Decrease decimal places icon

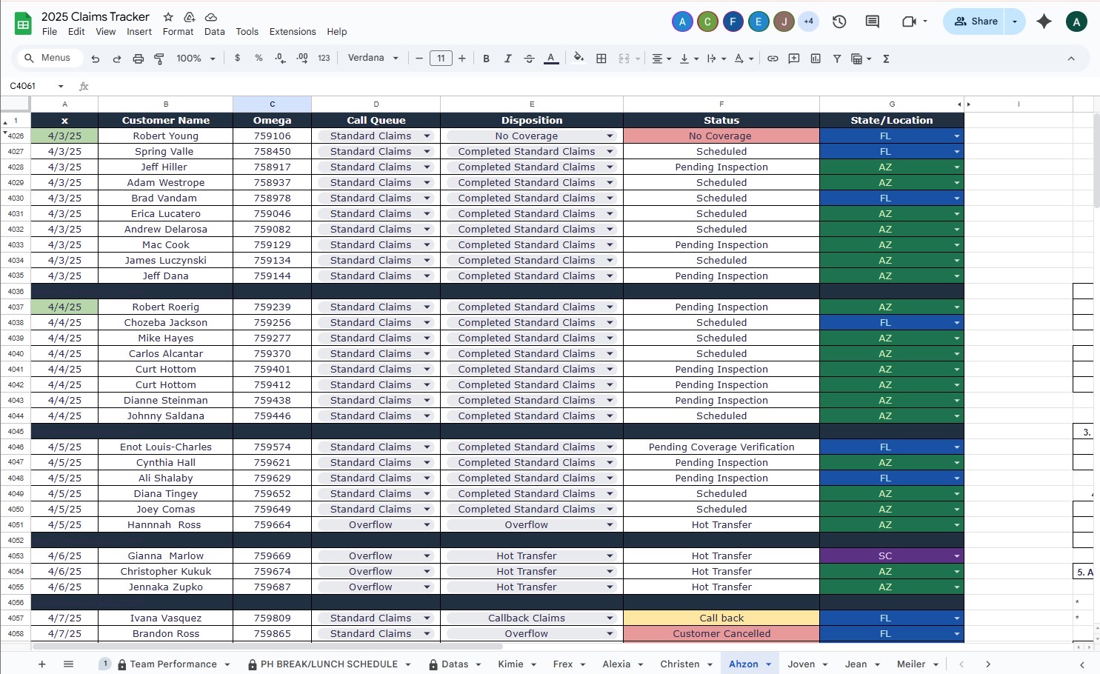280,58
